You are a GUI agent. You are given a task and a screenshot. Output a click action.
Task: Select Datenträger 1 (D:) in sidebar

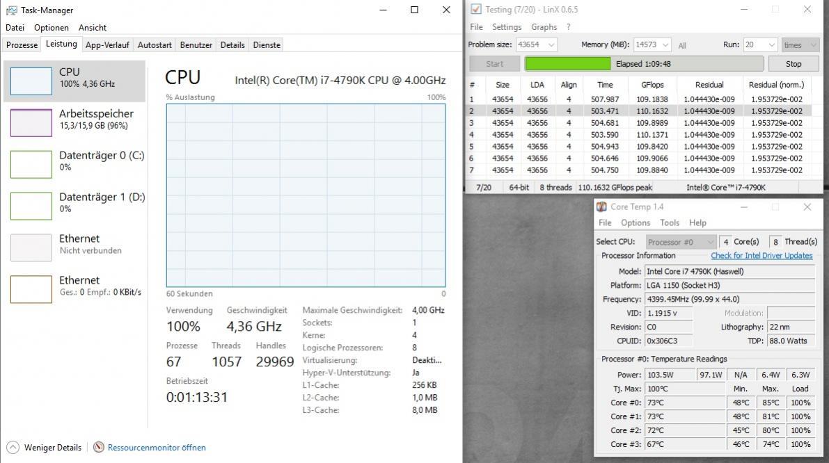coord(74,205)
